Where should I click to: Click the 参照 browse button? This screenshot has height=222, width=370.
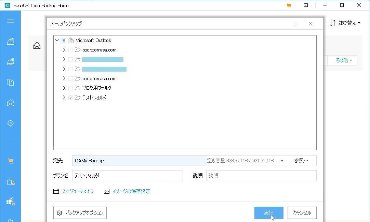(x=302, y=161)
